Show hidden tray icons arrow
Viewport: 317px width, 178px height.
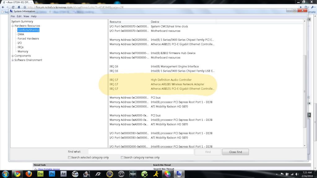[x=276, y=174]
